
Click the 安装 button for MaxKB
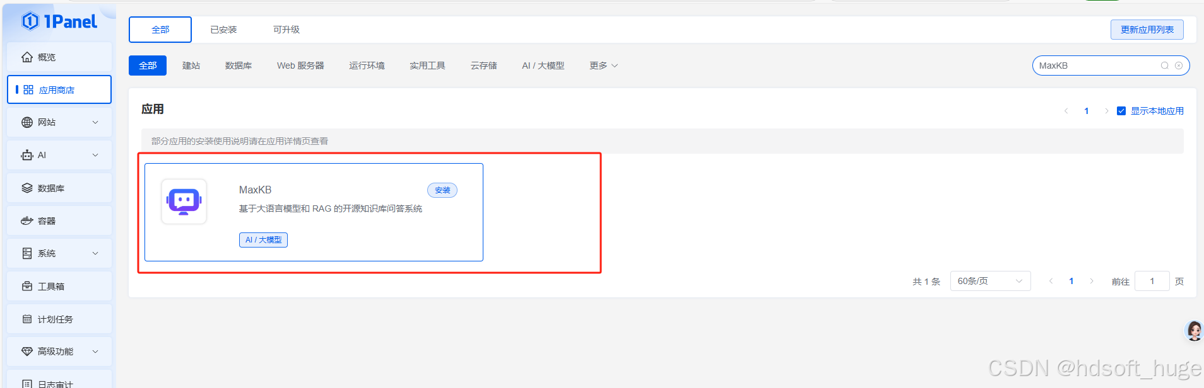click(x=442, y=190)
